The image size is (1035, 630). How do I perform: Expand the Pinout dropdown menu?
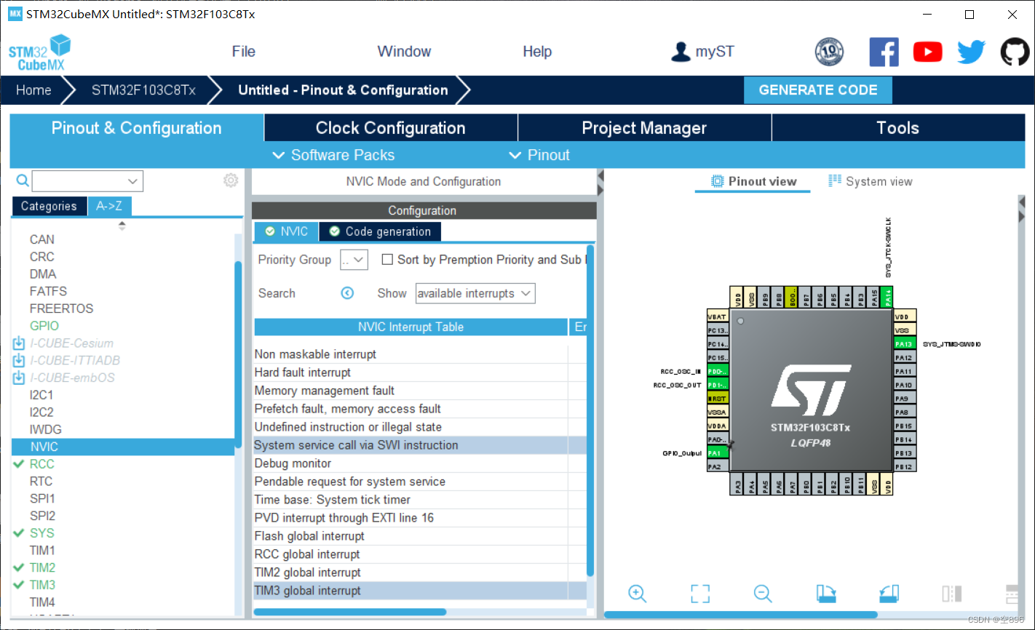click(539, 155)
